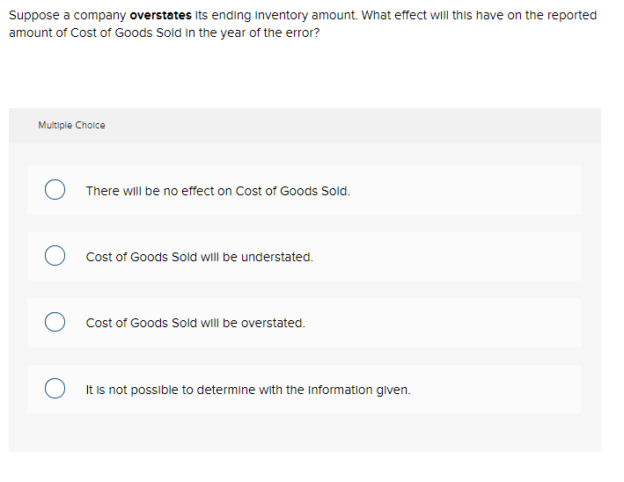Screen dimensions: 624x482
Task: Click the word 'Suppose' starting the question
Action: coord(33,15)
